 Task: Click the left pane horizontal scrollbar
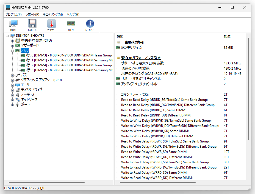tap(46, 182)
